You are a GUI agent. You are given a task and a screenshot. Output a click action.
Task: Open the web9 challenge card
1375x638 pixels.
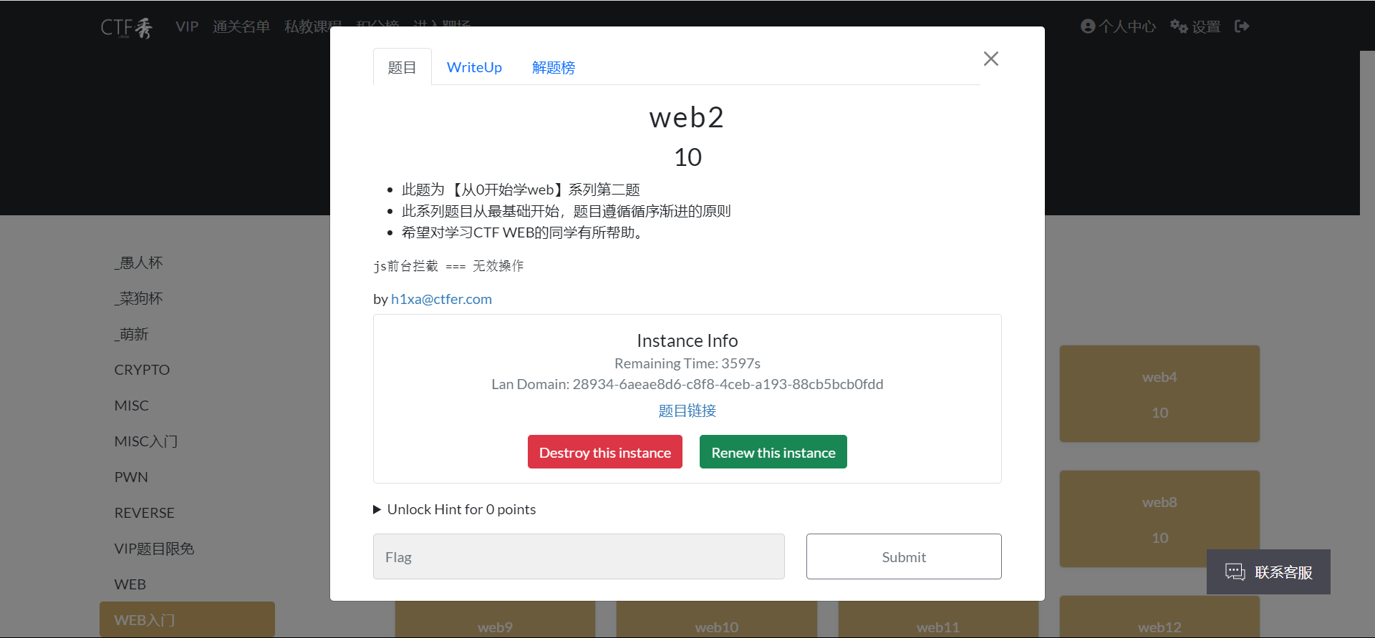pyautogui.click(x=495, y=619)
